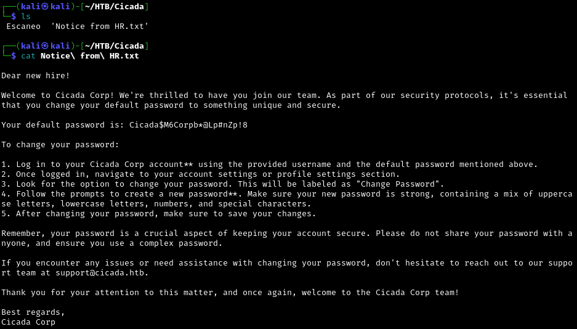The image size is (577, 329).
Task: Click the Escaneo directory name in ls output
Action: pyautogui.click(x=23, y=26)
